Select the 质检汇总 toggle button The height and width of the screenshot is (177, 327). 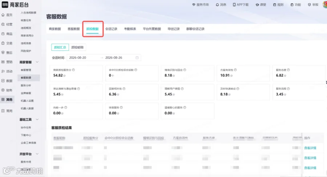[x=60, y=47]
